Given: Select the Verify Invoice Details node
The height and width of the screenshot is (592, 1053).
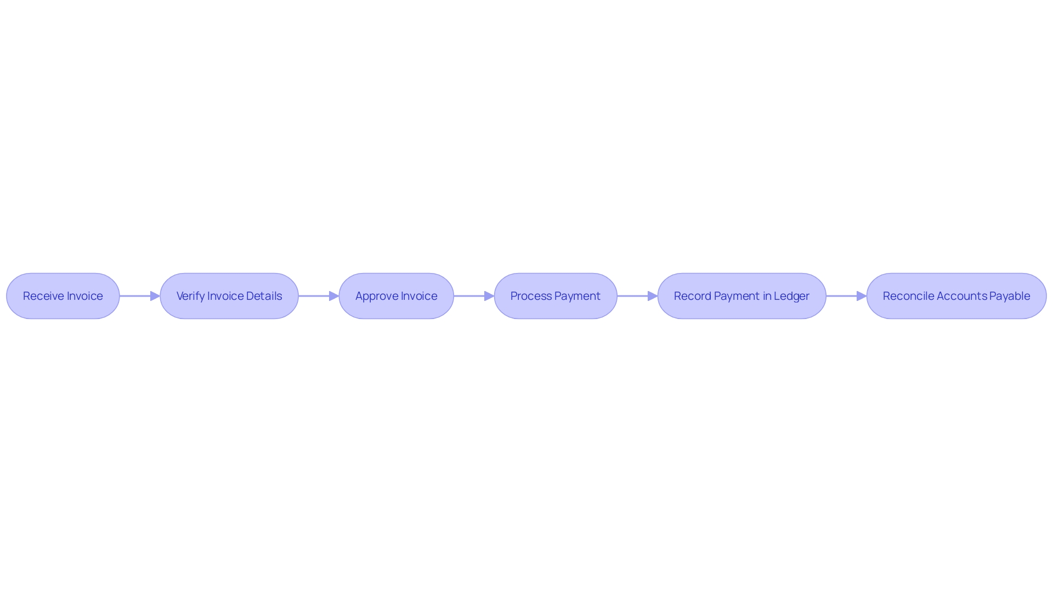Looking at the screenshot, I should [x=229, y=295].
